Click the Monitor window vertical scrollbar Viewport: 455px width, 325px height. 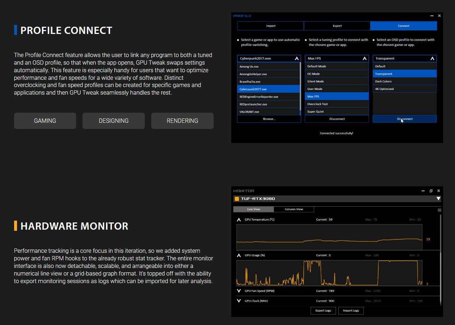pyautogui.click(x=441, y=260)
